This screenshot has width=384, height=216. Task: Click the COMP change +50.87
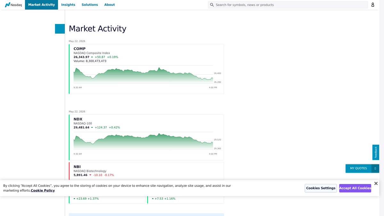100,57
